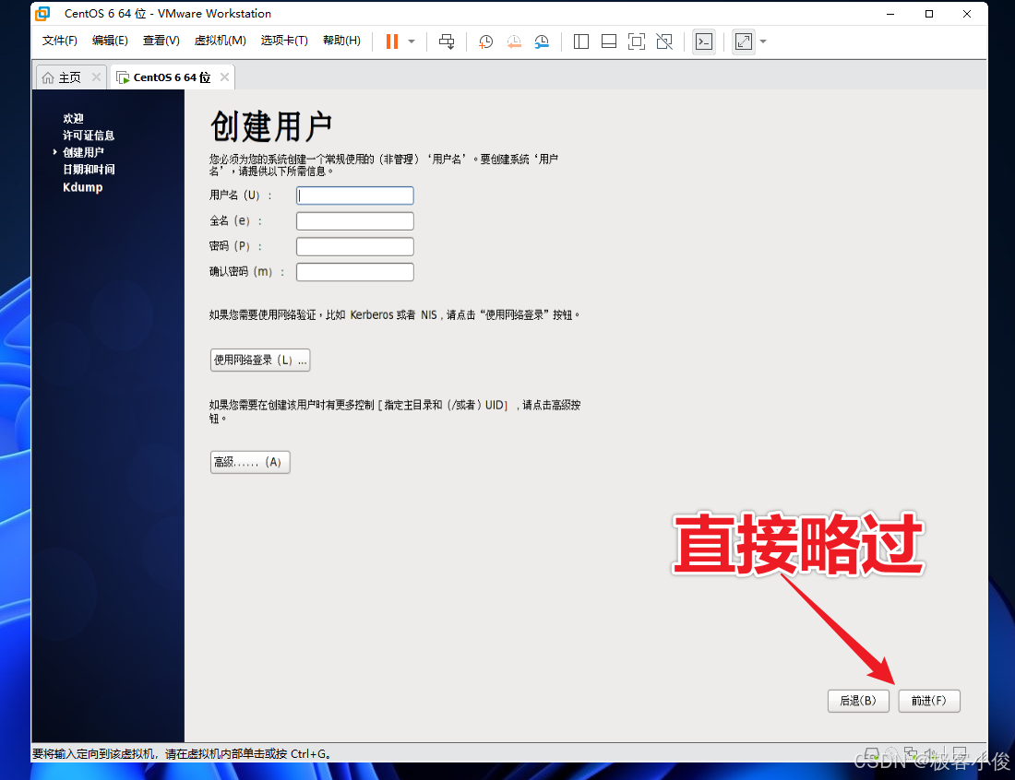Click the Revert to snapshot icon
This screenshot has width=1015, height=780.
pos(514,41)
